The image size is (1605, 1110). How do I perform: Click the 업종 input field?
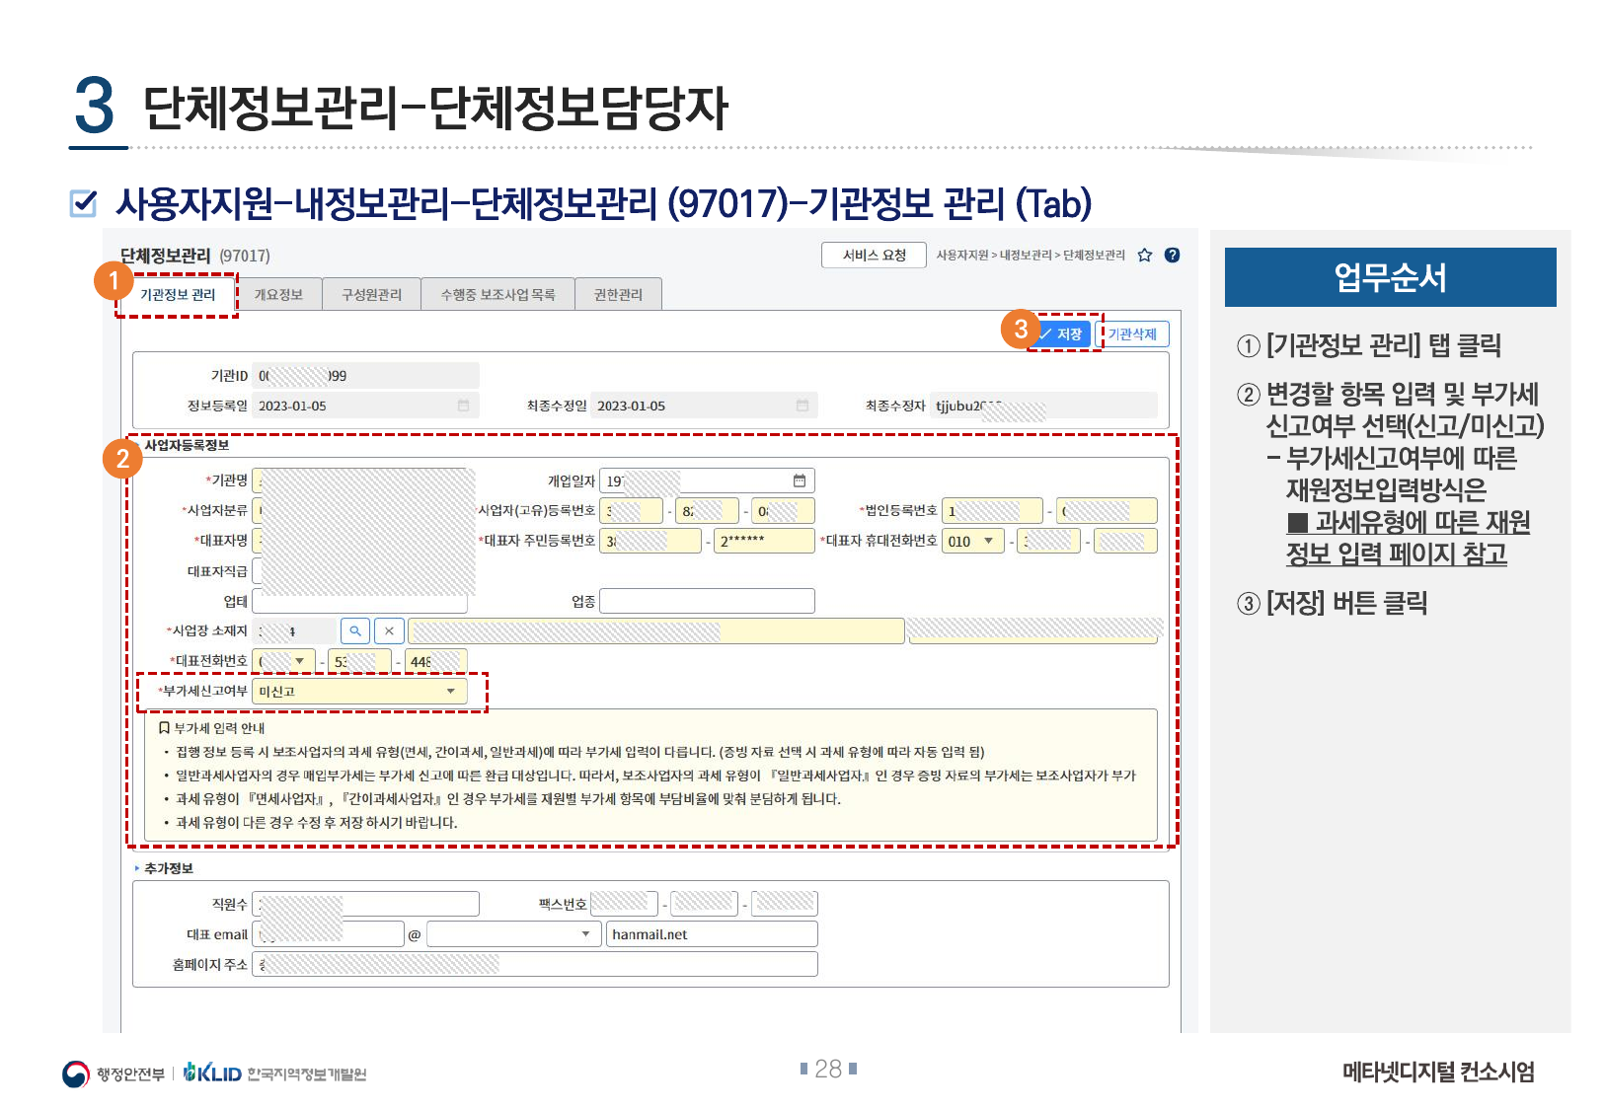(707, 601)
